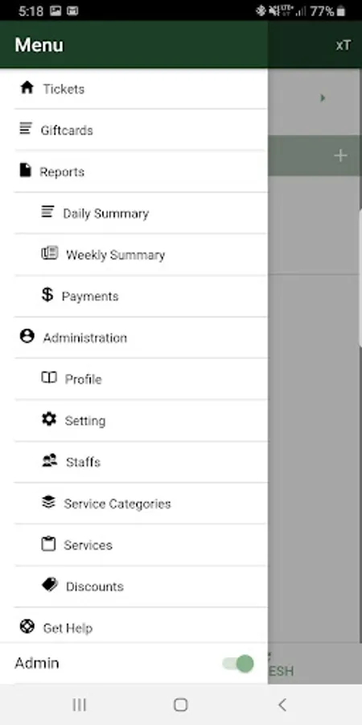Tap the Tickets home icon
Viewport: 362px width, 725px height.
tap(27, 87)
